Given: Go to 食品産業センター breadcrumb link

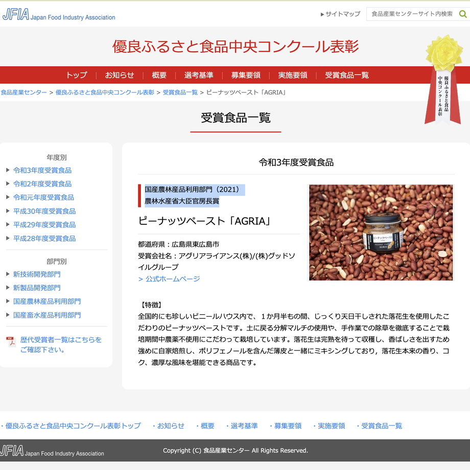Looking at the screenshot, I should click(24, 92).
